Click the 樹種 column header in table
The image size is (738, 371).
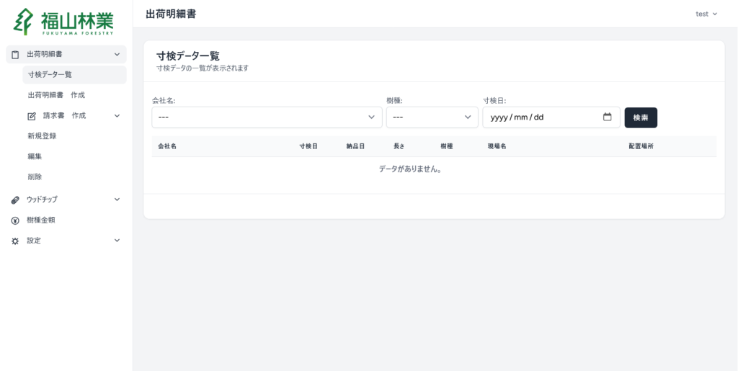(446, 146)
